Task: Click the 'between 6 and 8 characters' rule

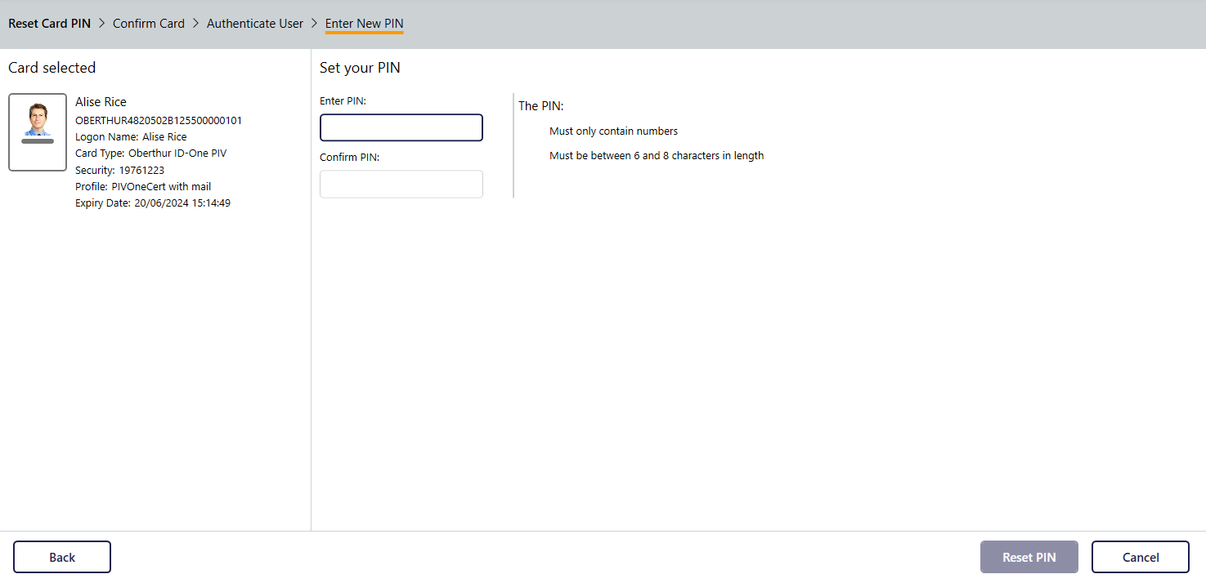Action: point(657,155)
